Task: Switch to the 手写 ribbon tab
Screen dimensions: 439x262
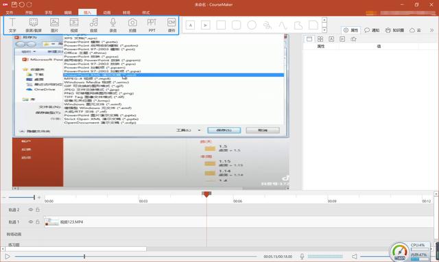Action: pyautogui.click(x=49, y=12)
